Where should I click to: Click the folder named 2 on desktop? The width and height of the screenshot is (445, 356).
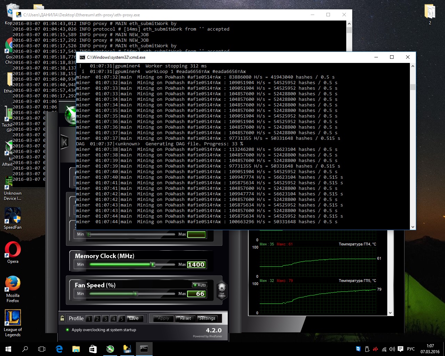430,14
